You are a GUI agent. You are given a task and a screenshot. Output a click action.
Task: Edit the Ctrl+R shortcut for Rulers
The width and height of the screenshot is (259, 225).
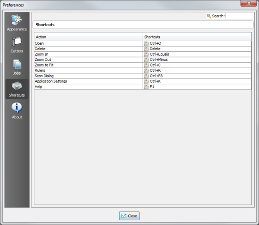[197, 70]
